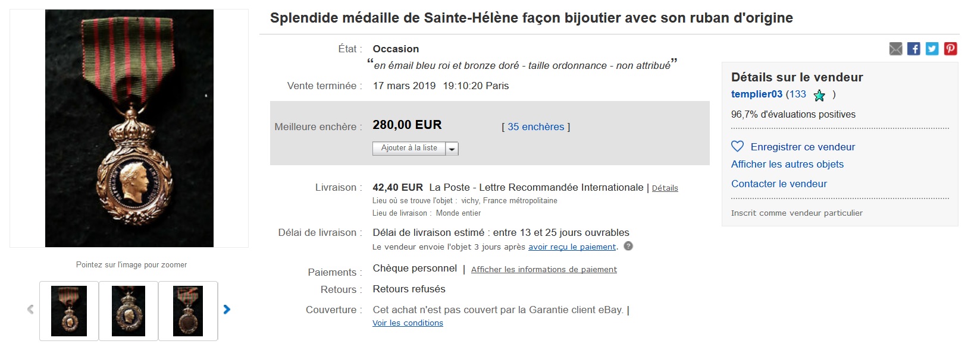
Task: Open the Ajouter à la liste dropdown arrow
Action: pyautogui.click(x=452, y=149)
